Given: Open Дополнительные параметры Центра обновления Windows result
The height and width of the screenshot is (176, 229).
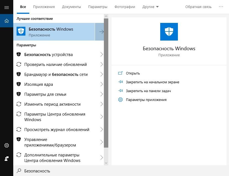Looking at the screenshot, I should pyautogui.click(x=59, y=158).
